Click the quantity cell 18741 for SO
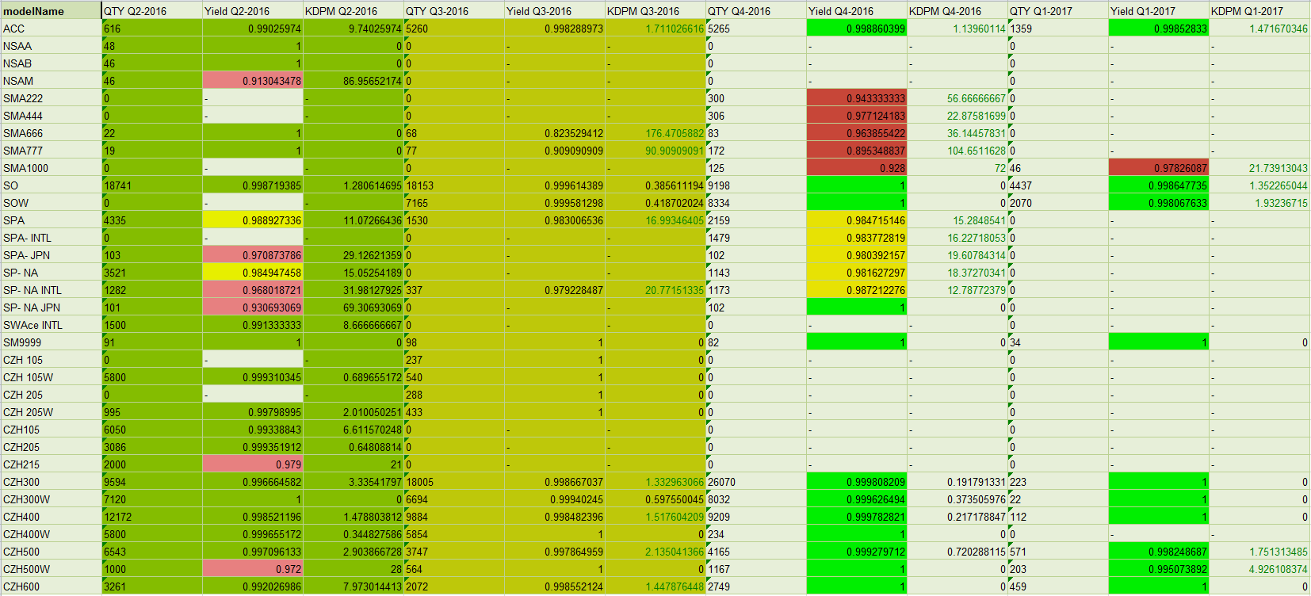The width and height of the screenshot is (1311, 596). click(x=152, y=185)
